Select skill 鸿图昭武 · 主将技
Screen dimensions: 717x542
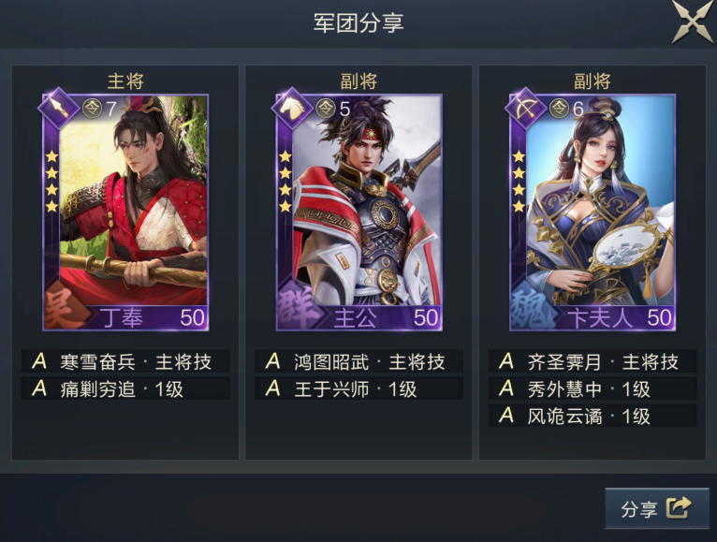pos(358,361)
